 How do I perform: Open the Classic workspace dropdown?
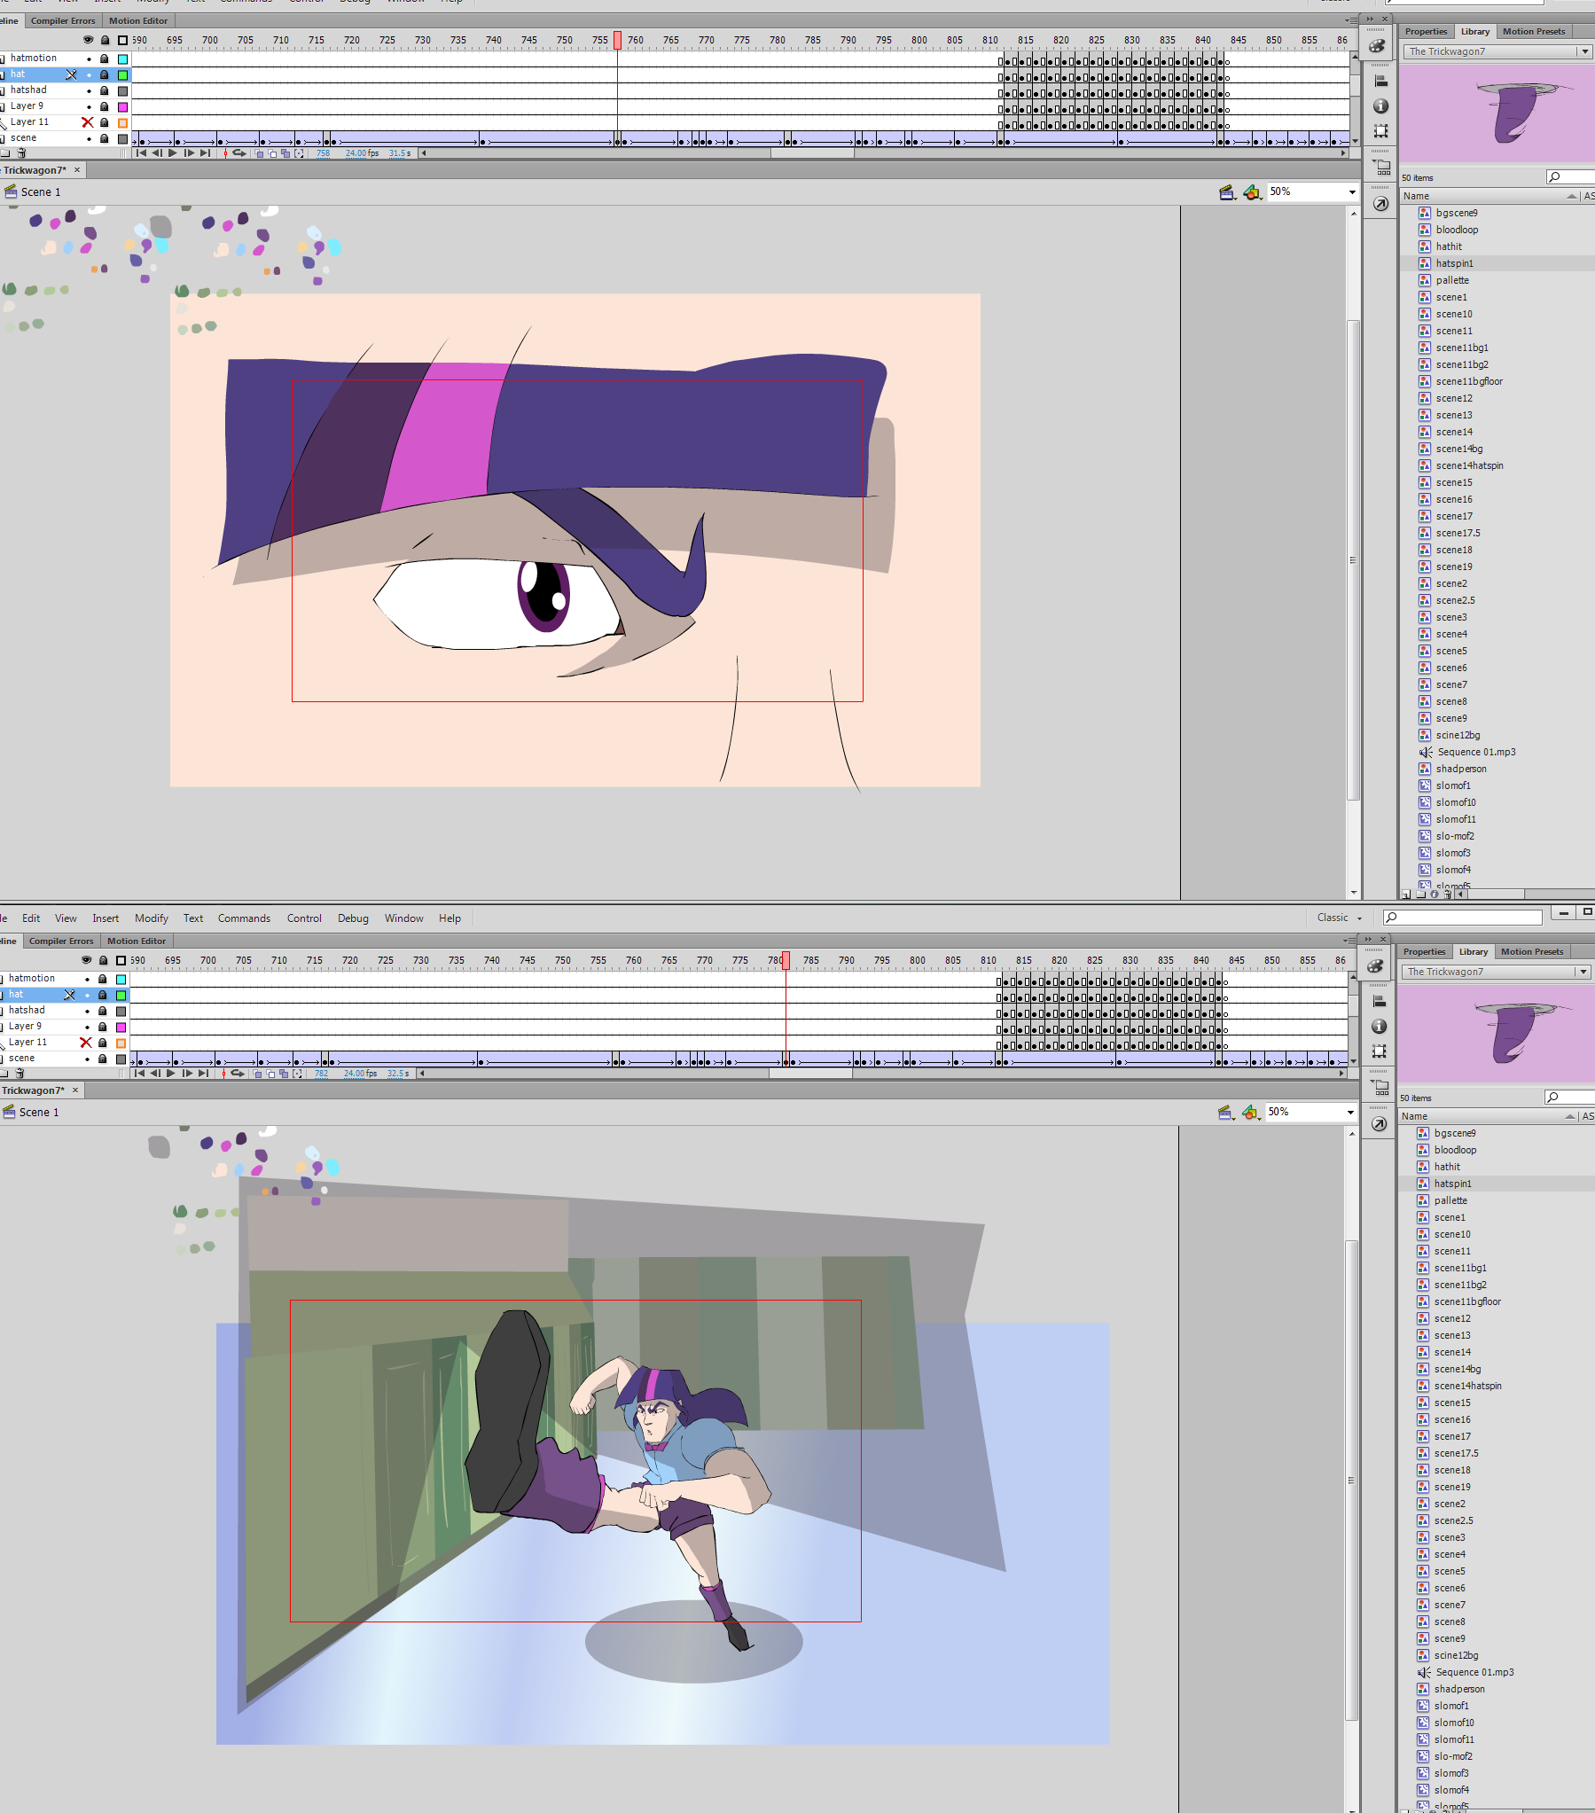tap(1339, 918)
